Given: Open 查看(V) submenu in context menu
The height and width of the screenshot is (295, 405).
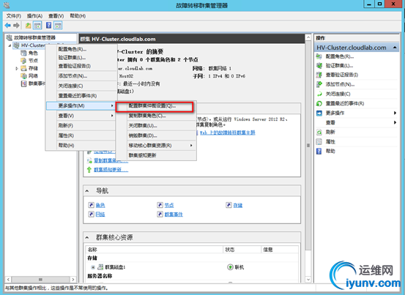Looking at the screenshot, I should (x=81, y=116).
